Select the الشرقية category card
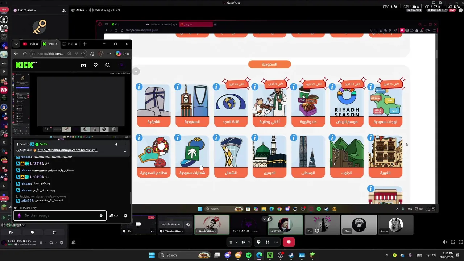Viewport: 464px width, 261px height. coord(154,105)
